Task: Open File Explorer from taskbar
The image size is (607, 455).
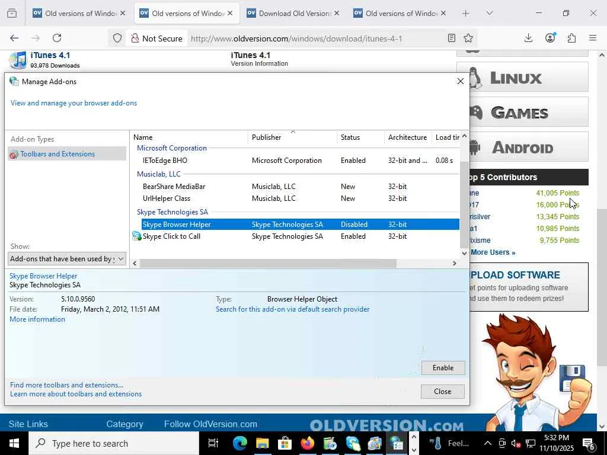Action: 262,443
